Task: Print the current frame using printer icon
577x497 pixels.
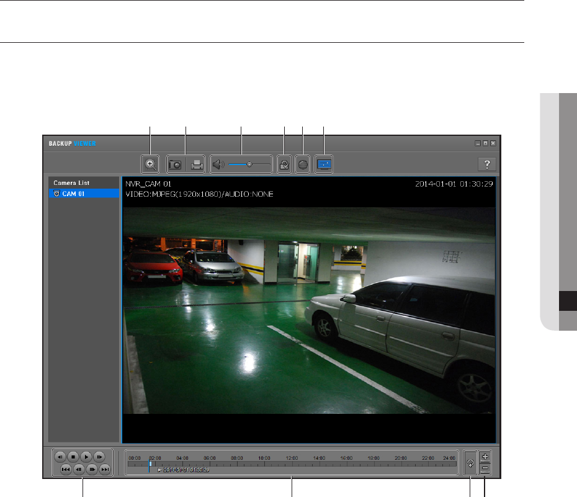Action: (x=197, y=164)
